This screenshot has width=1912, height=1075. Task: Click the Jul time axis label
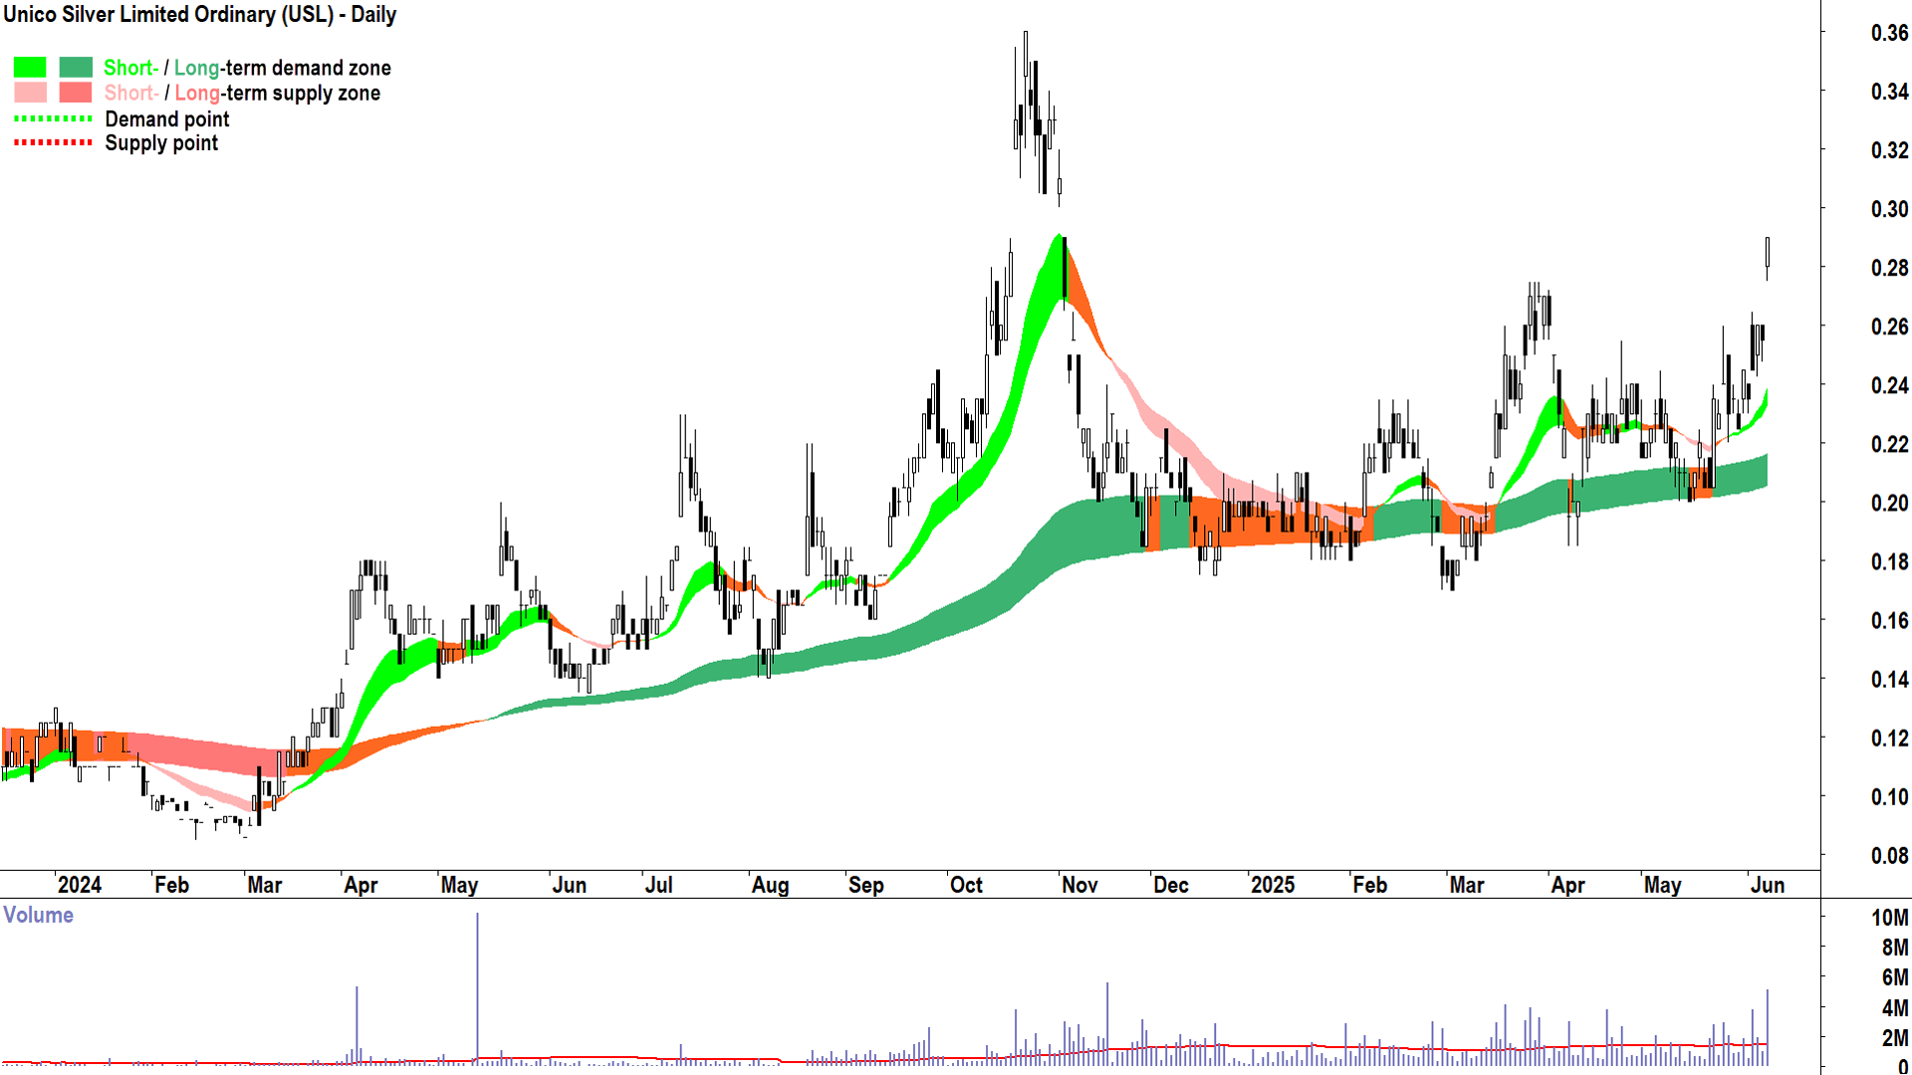[x=659, y=885]
